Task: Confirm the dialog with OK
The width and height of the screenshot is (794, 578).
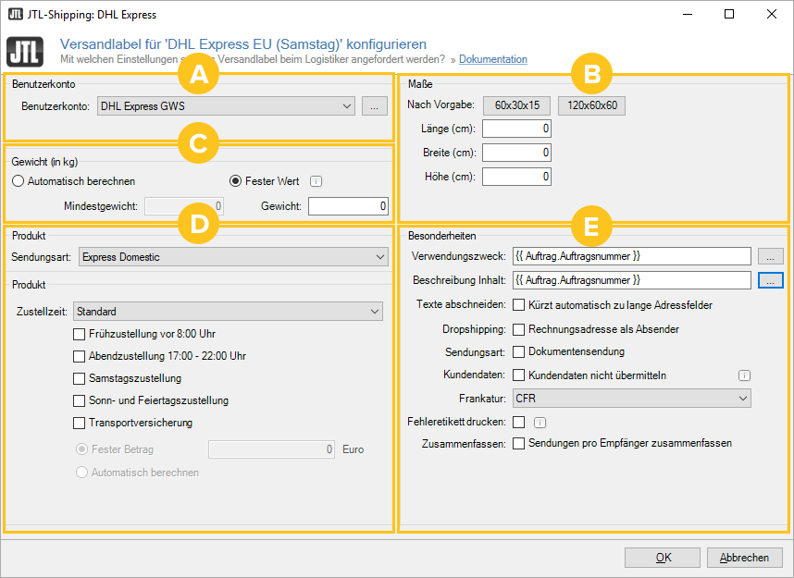Action: (x=663, y=558)
